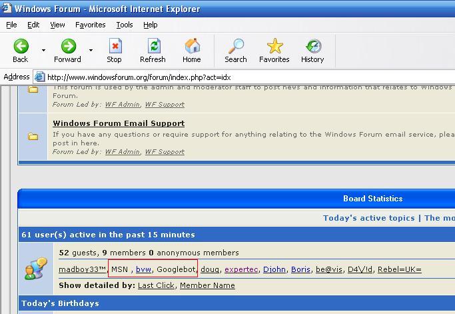Click WF Admin under Email Support forum
This screenshot has height=314, width=455.
click(x=123, y=151)
